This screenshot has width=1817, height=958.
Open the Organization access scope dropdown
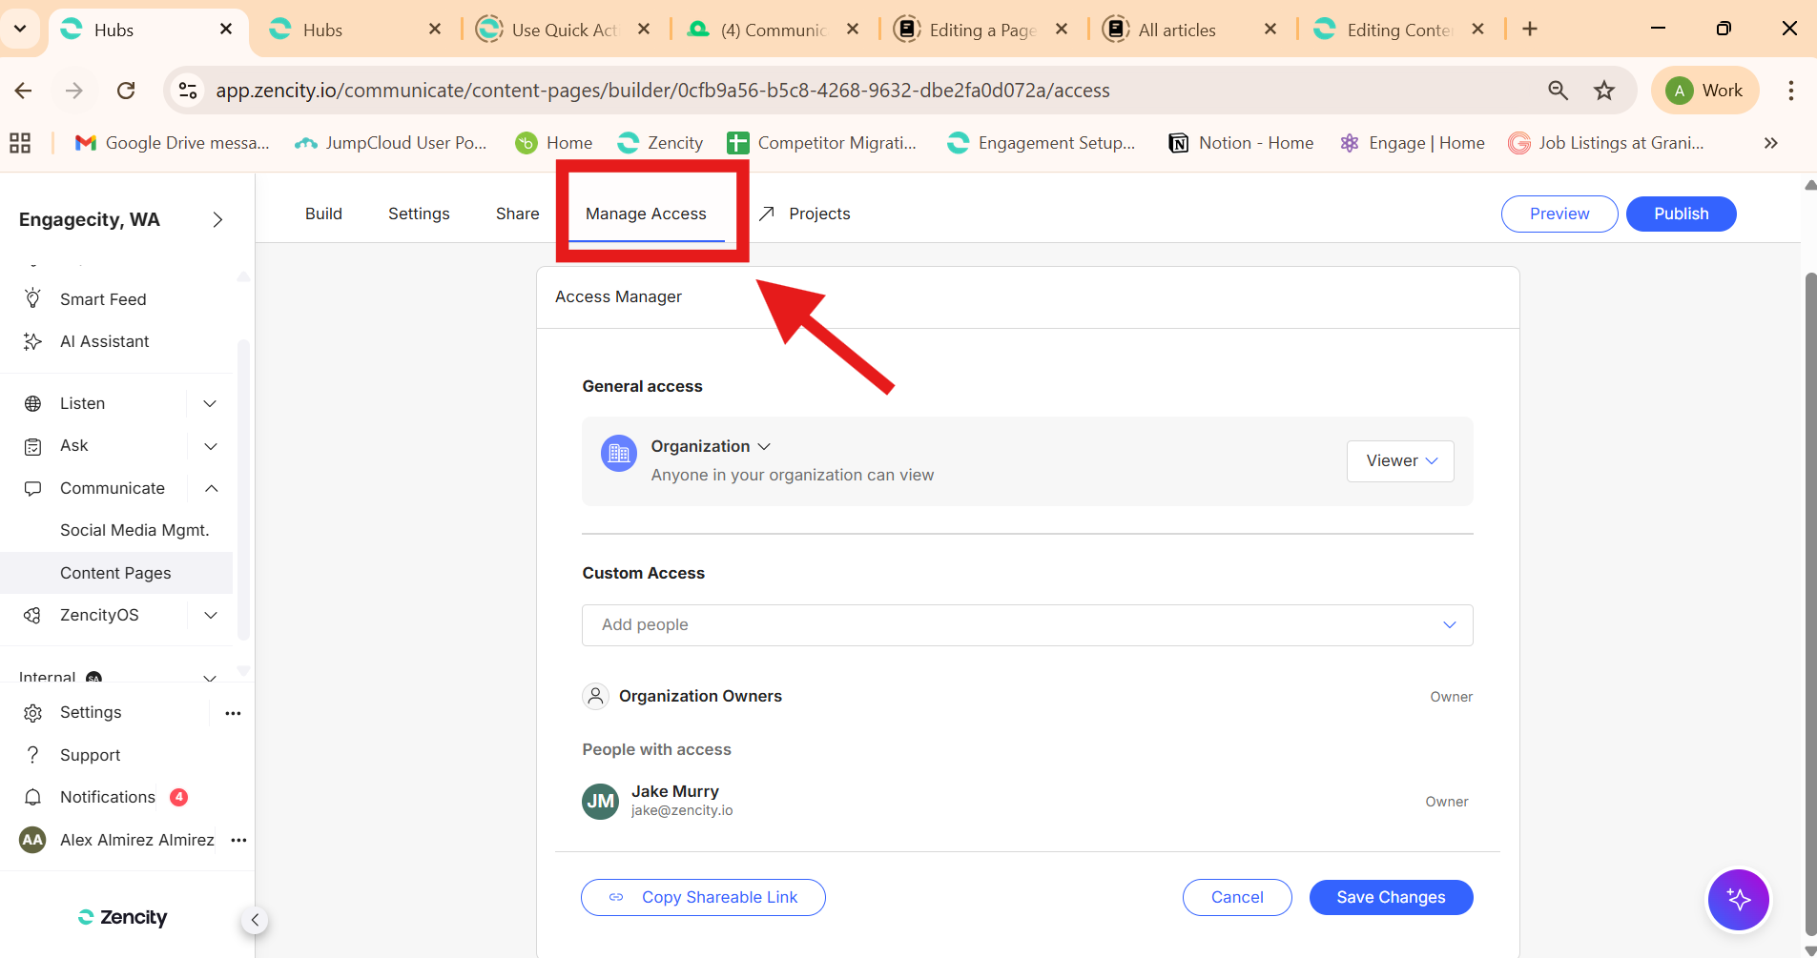pyautogui.click(x=711, y=446)
